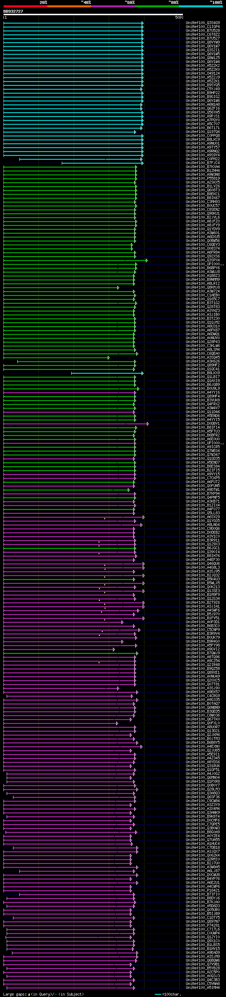
Task: Select hit UniRef100_B1LVZ6
Action: click(203, 186)
